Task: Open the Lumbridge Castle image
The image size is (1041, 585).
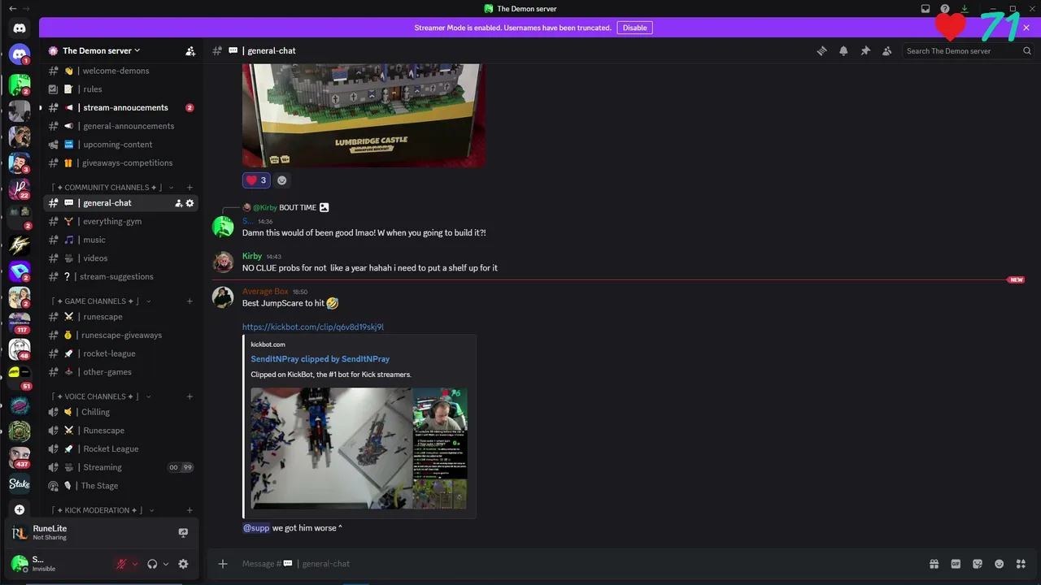Action: pos(364,116)
